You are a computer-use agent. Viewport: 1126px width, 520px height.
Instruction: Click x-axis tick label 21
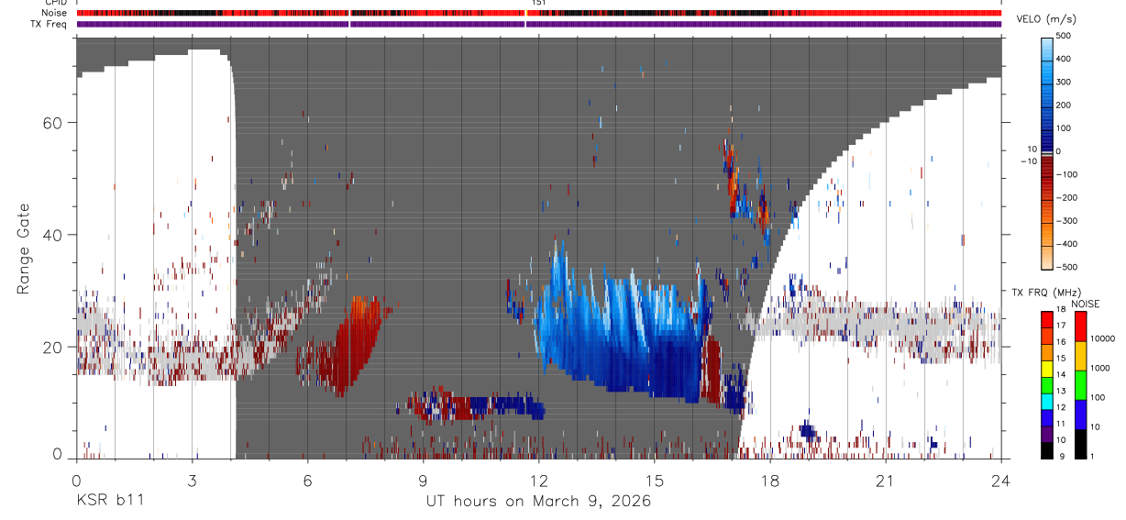[885, 481]
